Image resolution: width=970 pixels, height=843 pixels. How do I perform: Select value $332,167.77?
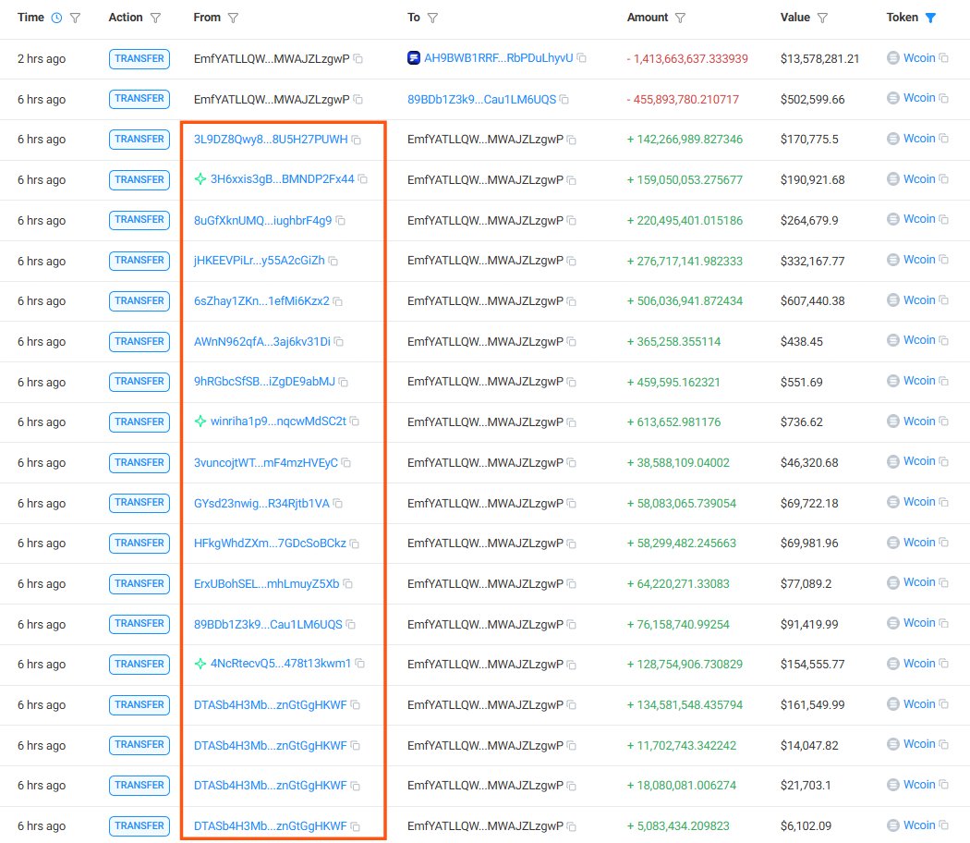click(x=812, y=262)
